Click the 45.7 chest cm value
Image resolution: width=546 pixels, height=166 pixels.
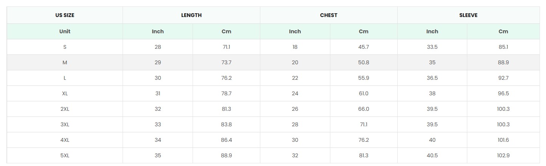pos(363,47)
